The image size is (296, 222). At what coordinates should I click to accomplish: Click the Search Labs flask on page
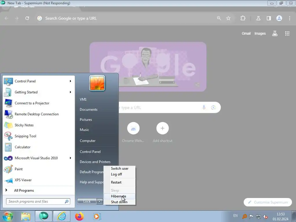tap(275, 34)
